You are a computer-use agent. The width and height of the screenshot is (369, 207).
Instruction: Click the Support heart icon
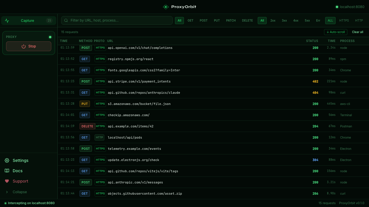[x=7, y=181]
